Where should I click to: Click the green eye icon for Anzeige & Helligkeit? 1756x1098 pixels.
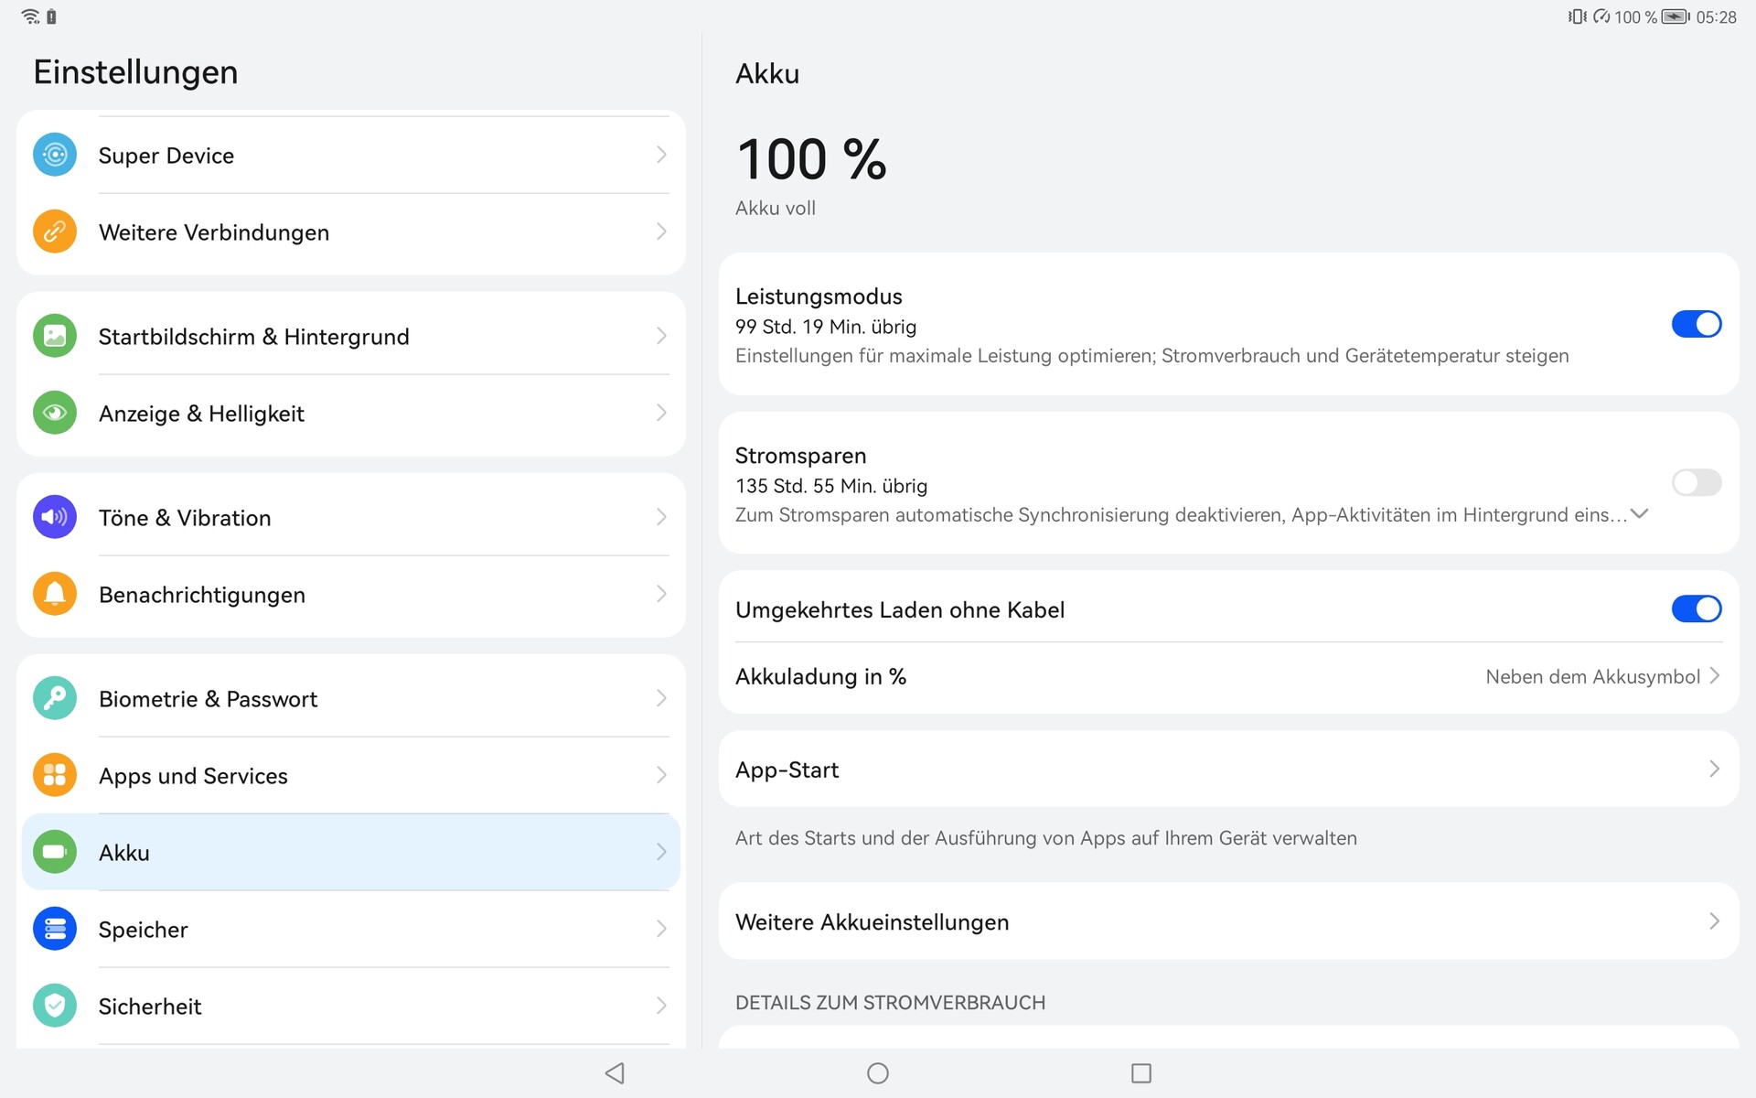[x=55, y=413]
